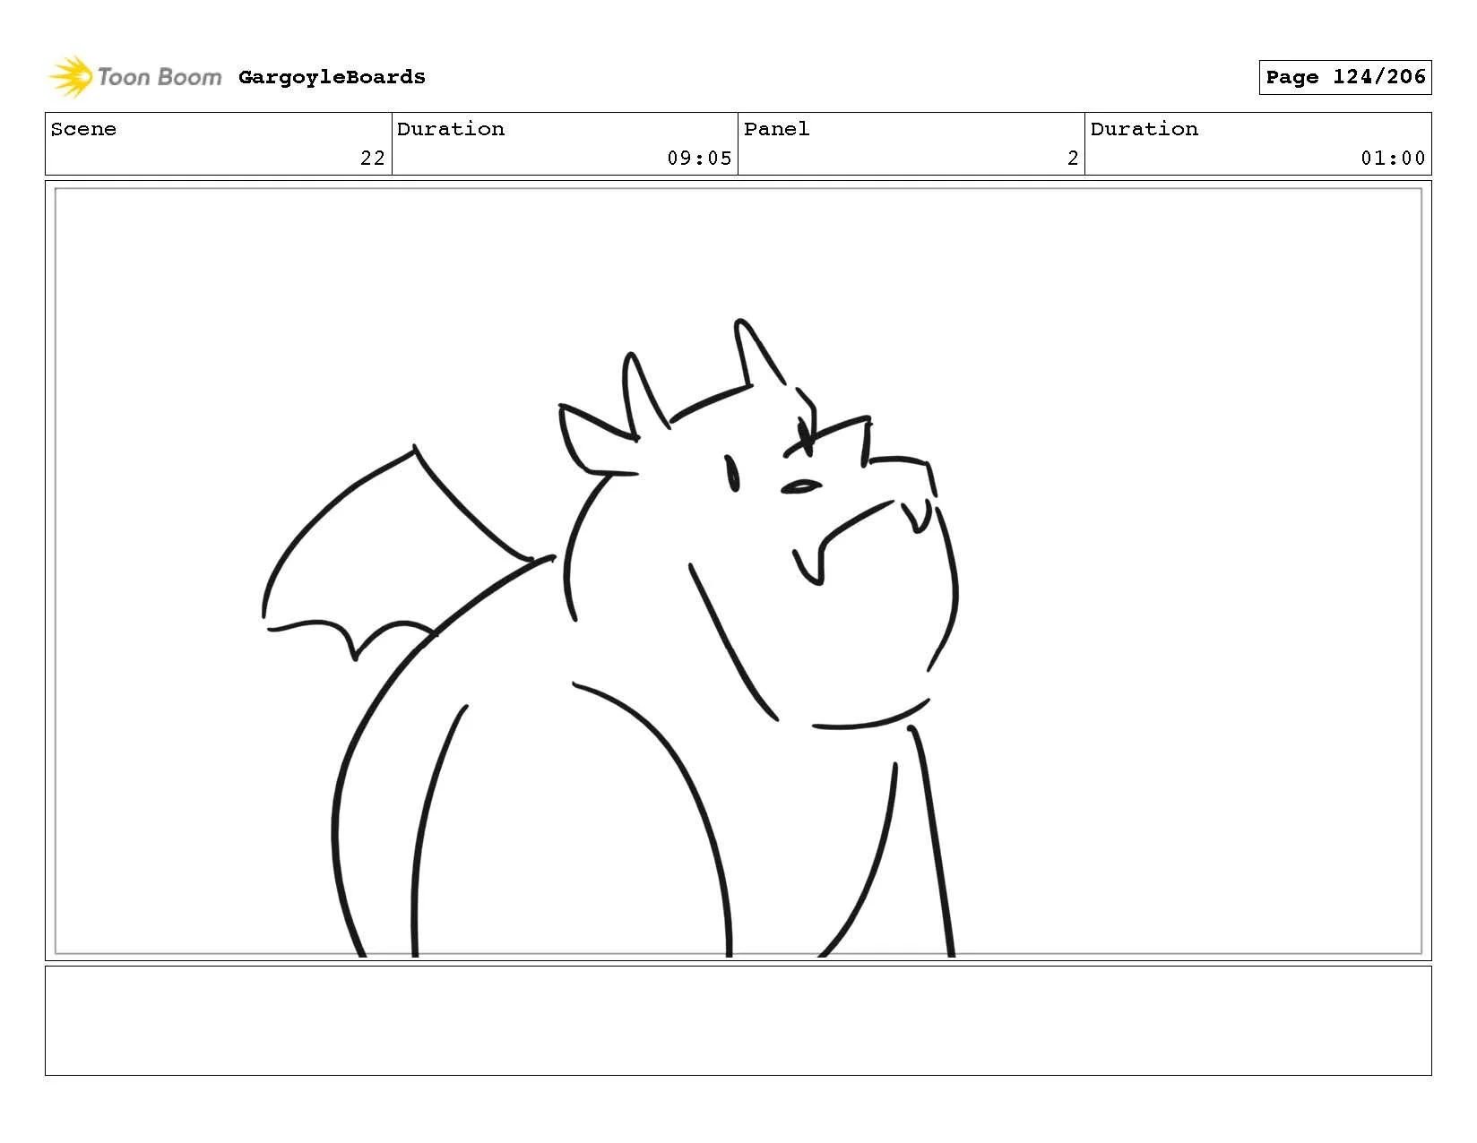Click the Scene header label
Screen dimensions: 1477x1143
[x=83, y=129]
